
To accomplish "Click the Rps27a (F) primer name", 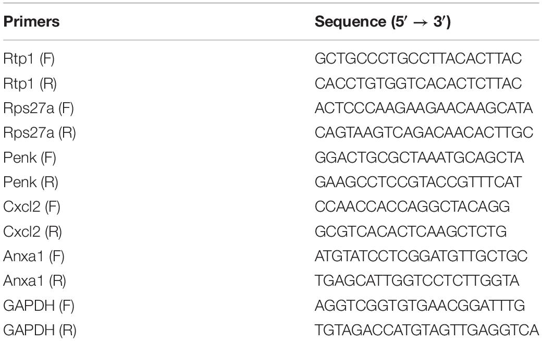I will click(39, 108).
